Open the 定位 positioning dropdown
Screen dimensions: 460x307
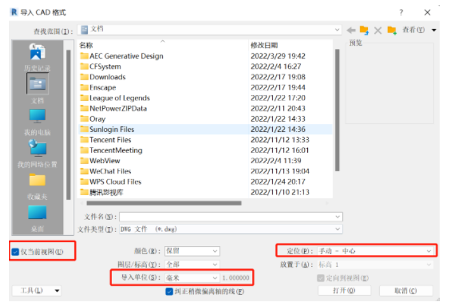point(429,251)
